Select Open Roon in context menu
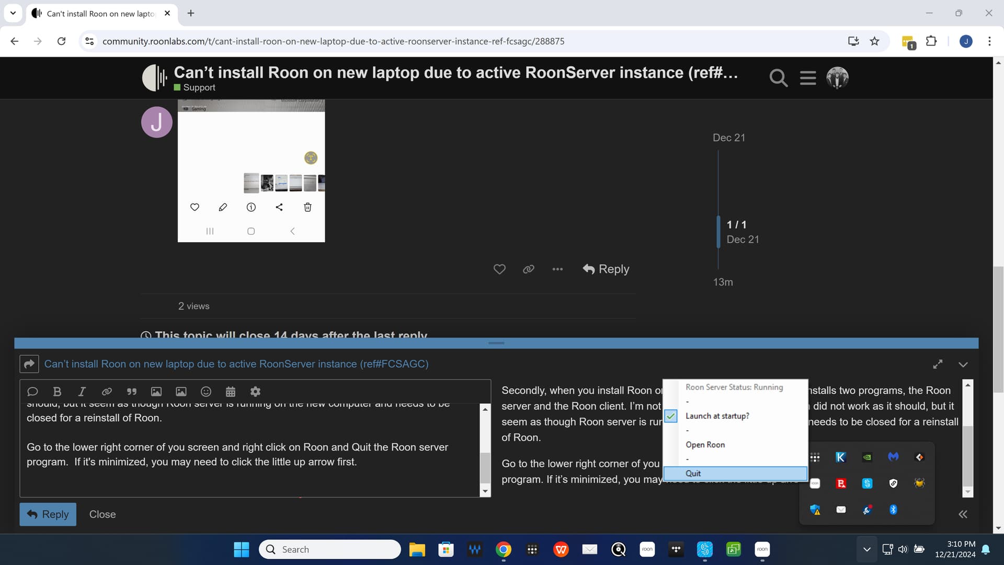The image size is (1004, 565). [705, 445]
